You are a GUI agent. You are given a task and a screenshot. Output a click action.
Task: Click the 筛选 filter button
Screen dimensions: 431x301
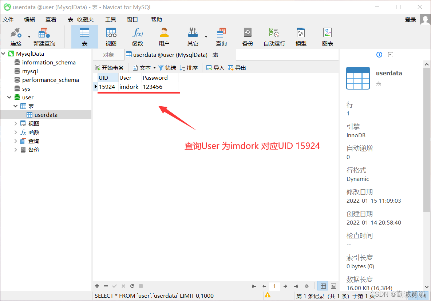coord(167,68)
